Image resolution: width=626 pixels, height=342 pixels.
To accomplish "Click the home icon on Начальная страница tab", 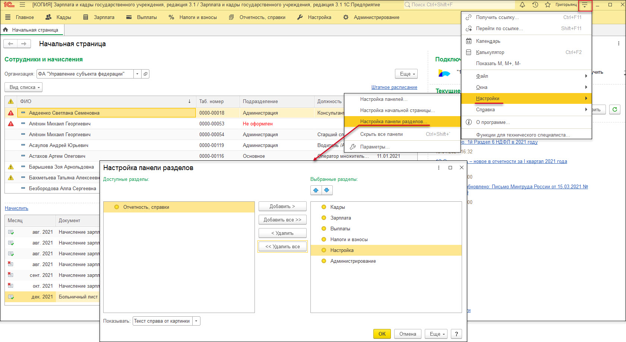I will click(x=6, y=30).
